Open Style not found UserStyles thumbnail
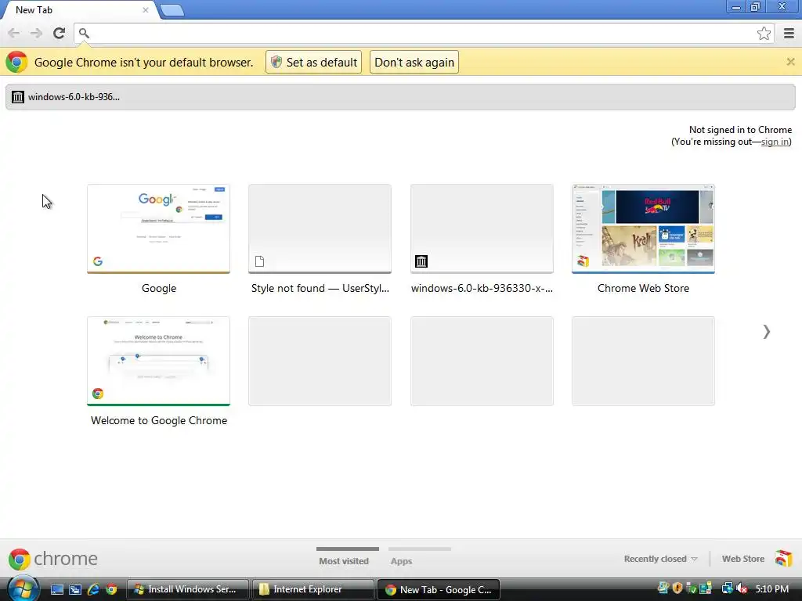Image resolution: width=802 pixels, height=601 pixels. click(x=320, y=229)
